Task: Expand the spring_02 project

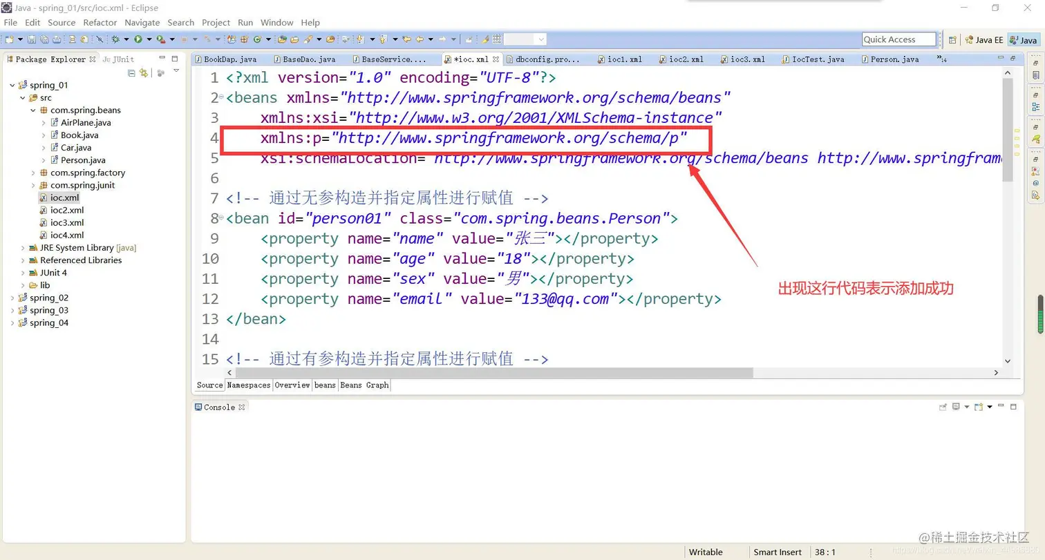Action: click(x=12, y=298)
